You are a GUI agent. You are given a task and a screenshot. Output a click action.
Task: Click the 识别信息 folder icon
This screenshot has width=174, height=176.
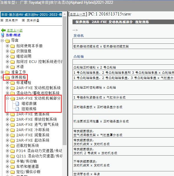point(12,51)
